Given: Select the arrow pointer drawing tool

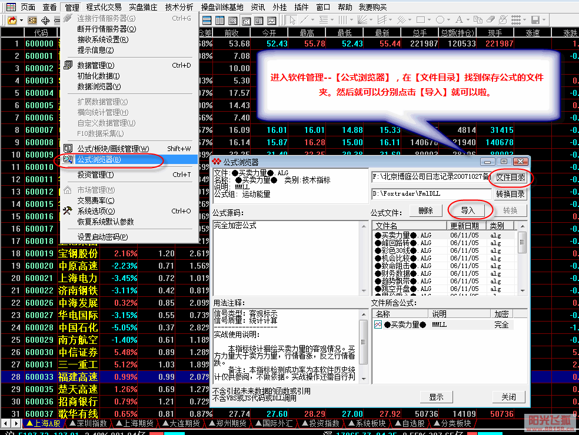Looking at the screenshot, I should [x=292, y=20].
